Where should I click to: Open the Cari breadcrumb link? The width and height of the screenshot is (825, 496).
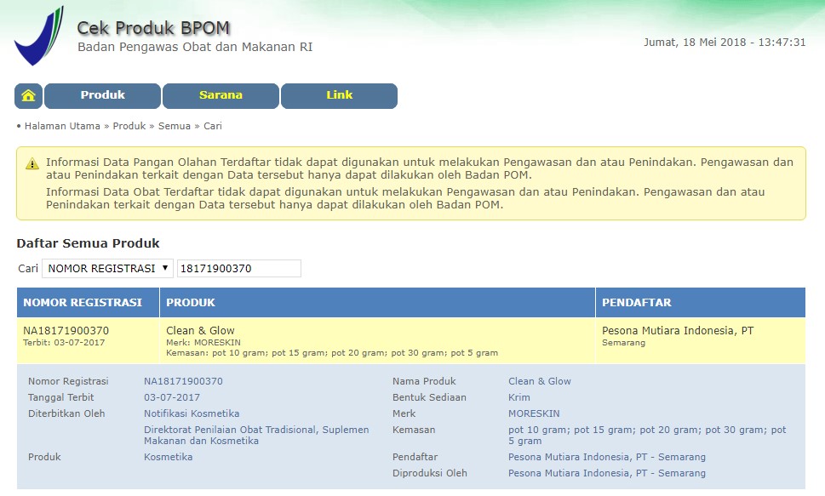point(213,126)
